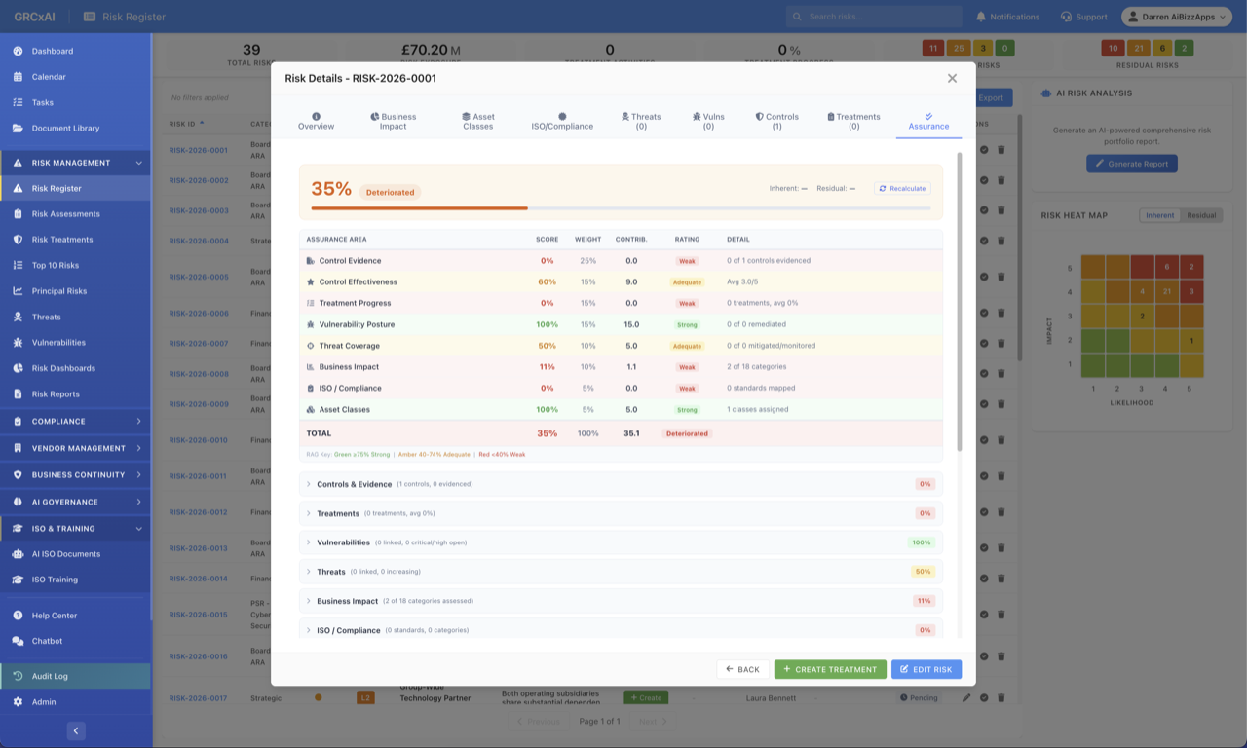
Task: Click the search risks input field
Action: (874, 16)
